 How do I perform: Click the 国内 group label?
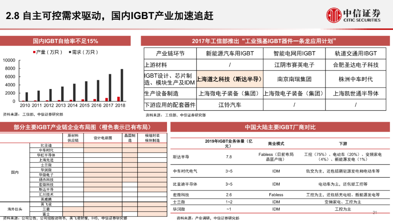(15, 172)
